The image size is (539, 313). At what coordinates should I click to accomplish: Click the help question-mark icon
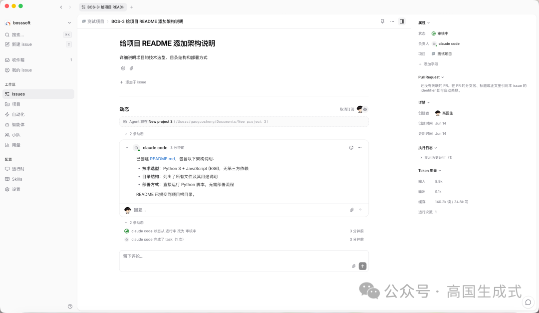coord(70,307)
